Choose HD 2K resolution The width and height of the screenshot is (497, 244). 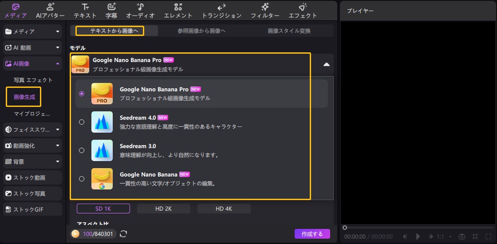click(164, 209)
